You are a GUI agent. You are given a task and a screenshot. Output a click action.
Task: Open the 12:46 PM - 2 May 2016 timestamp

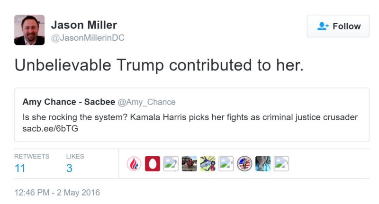(x=57, y=193)
